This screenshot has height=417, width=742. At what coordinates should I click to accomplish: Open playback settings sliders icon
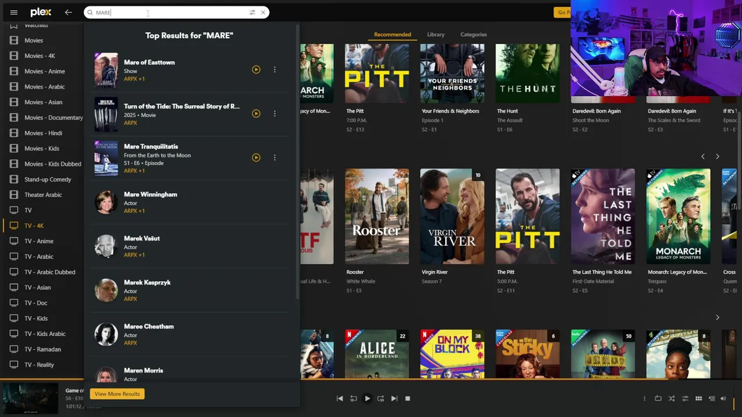click(x=685, y=398)
